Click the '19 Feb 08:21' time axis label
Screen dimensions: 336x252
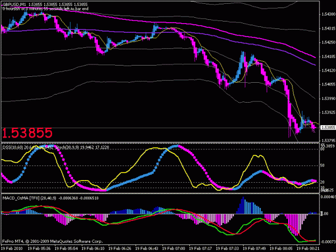click(x=308, y=249)
